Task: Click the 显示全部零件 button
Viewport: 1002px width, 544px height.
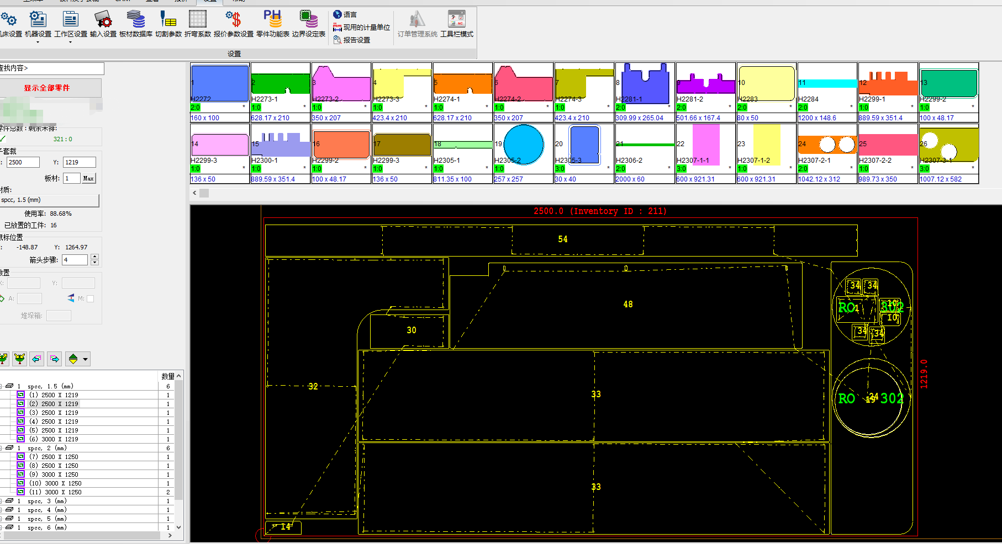Action: (x=50, y=88)
